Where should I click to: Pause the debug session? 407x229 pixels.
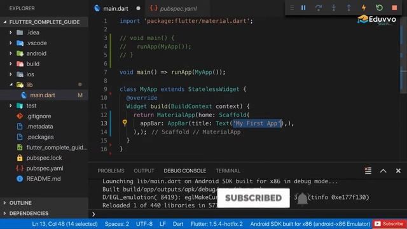click(x=303, y=8)
